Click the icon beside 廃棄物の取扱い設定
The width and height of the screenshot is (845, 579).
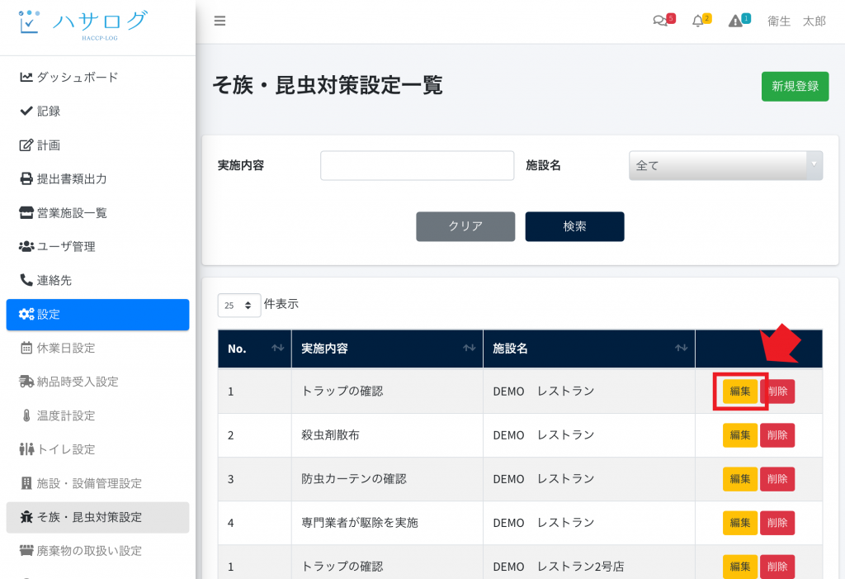click(x=26, y=550)
